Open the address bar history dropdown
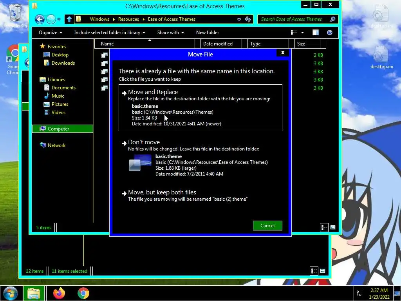401x301 pixels. pos(239,20)
